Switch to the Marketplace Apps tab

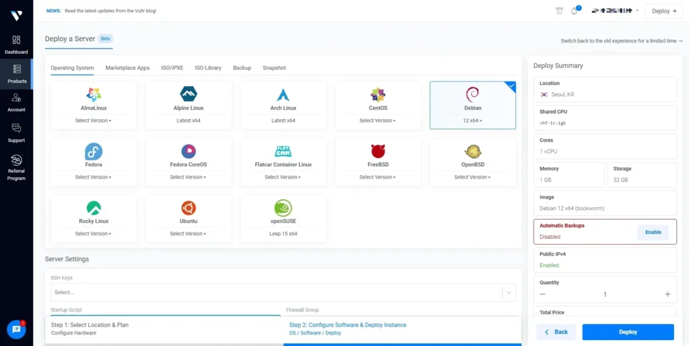[127, 68]
